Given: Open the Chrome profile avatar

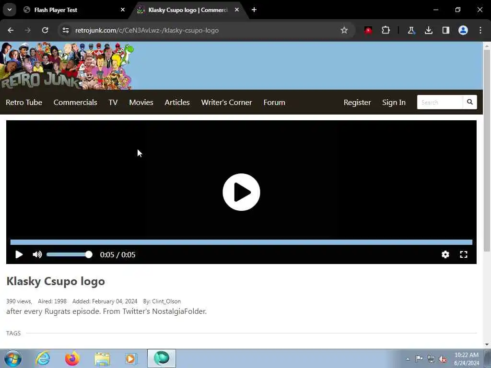Looking at the screenshot, I should (463, 30).
